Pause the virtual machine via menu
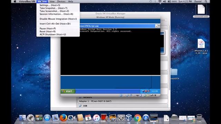 (x=58, y=29)
